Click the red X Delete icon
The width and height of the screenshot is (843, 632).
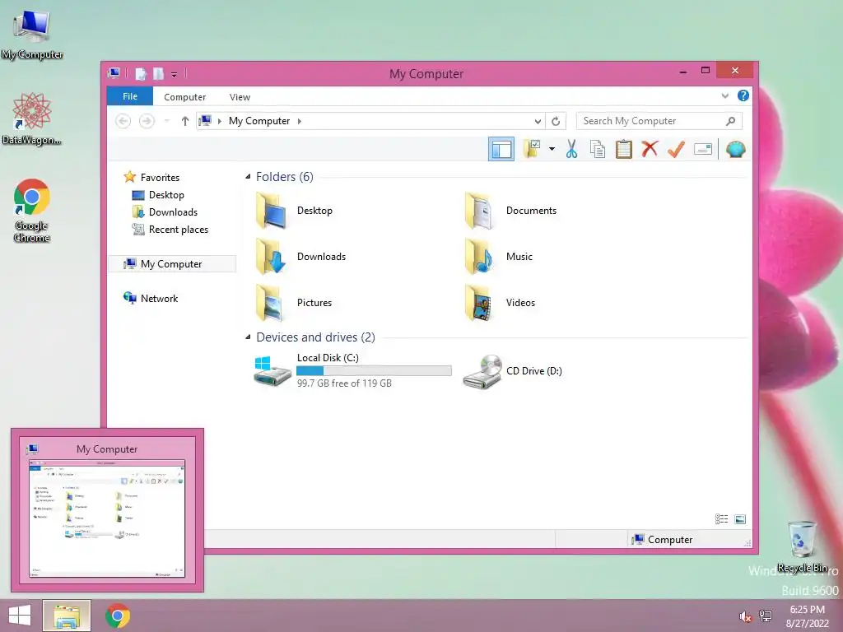tap(650, 149)
